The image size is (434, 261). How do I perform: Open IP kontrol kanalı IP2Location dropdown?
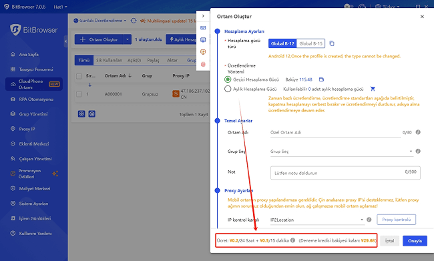tap(317, 220)
